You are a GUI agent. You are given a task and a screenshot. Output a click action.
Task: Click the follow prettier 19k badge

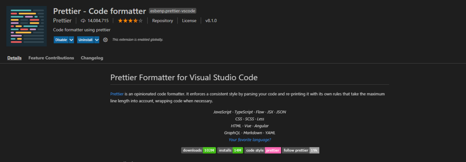click(x=300, y=151)
